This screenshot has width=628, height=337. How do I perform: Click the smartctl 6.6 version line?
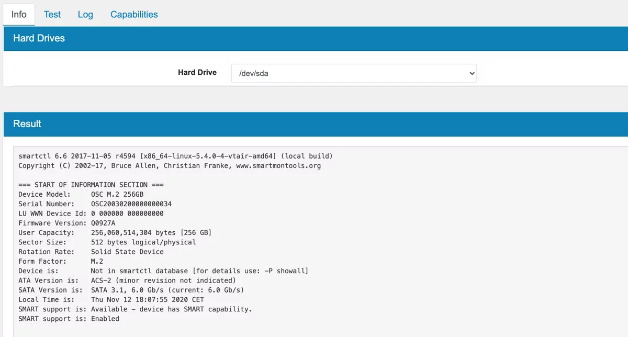coord(175,156)
